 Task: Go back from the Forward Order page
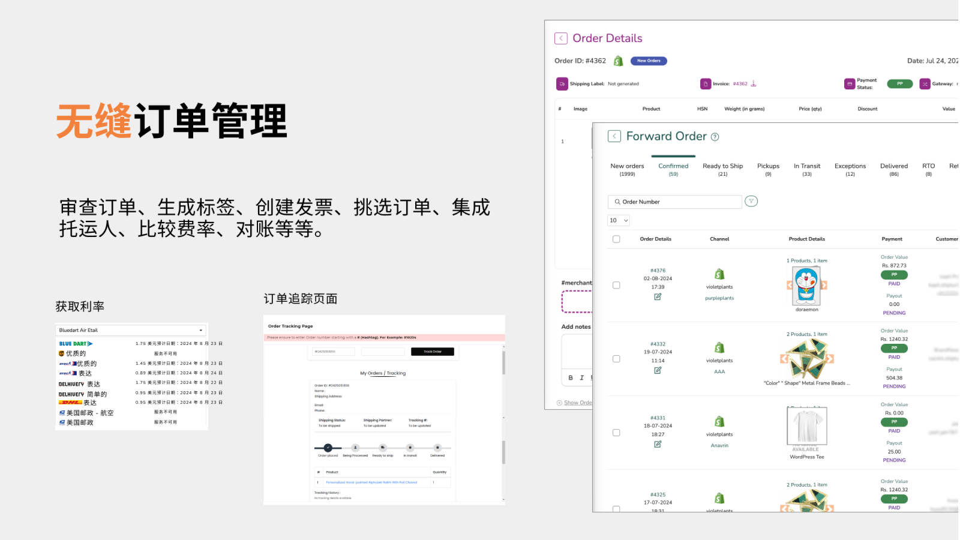614,136
